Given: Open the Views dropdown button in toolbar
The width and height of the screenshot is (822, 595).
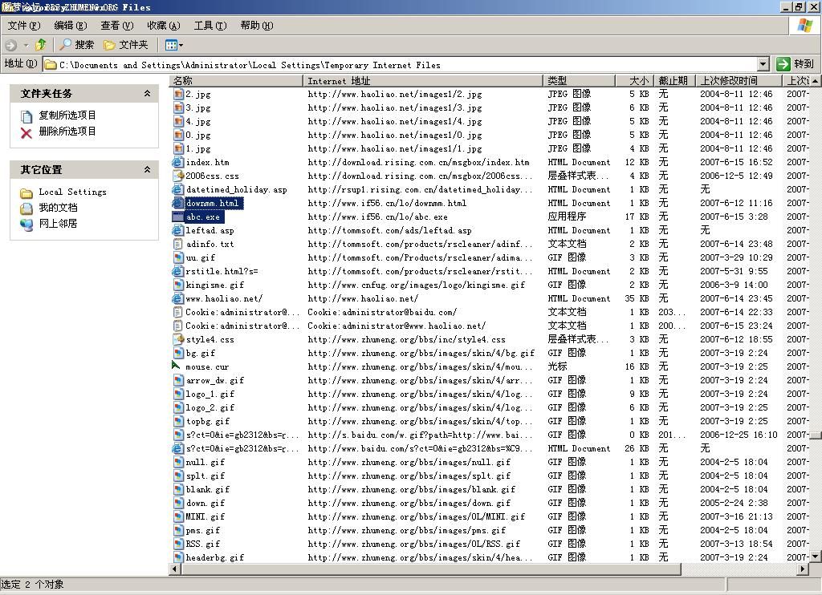Looking at the screenshot, I should pyautogui.click(x=174, y=45).
